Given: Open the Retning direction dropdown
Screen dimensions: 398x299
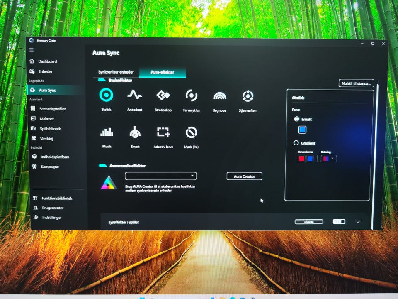Looking at the screenshot, I should (329, 159).
